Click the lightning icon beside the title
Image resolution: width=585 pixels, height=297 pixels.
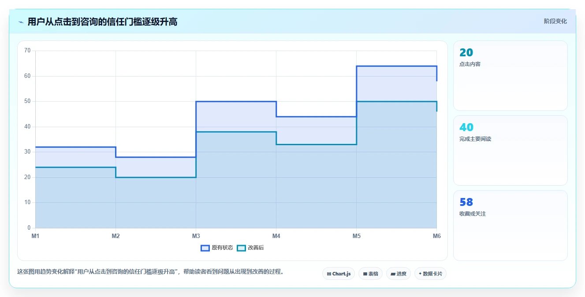pyautogui.click(x=21, y=22)
